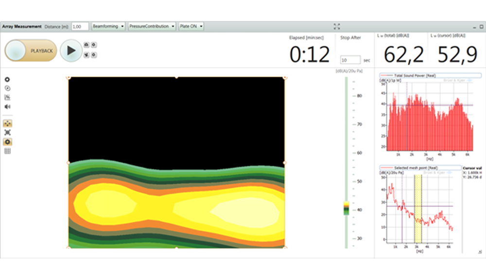This screenshot has width=486, height=278.
Task: Select the chart display icon in left toolbar
Action: (7, 97)
